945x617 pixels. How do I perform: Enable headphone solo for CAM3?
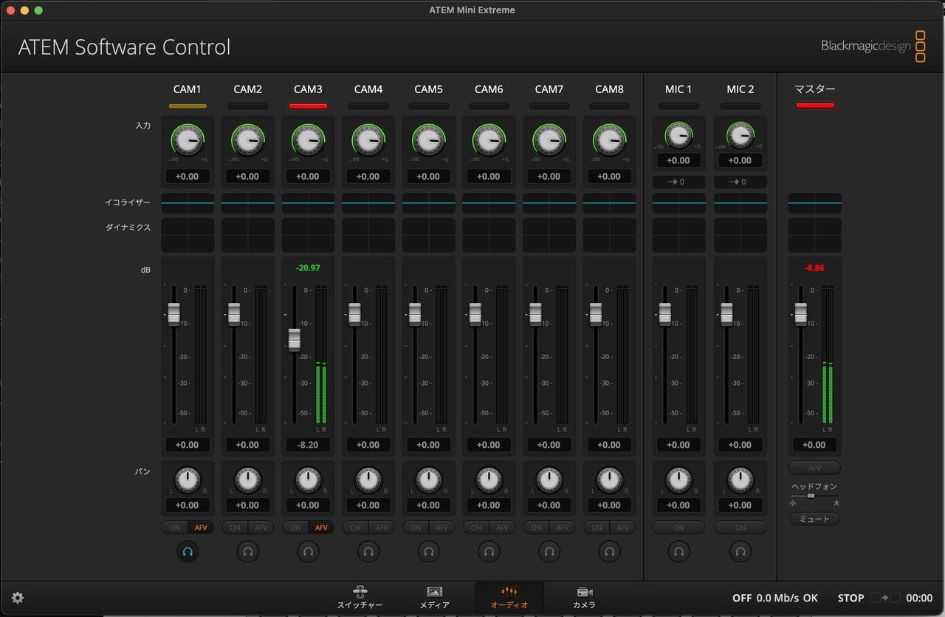pos(308,551)
